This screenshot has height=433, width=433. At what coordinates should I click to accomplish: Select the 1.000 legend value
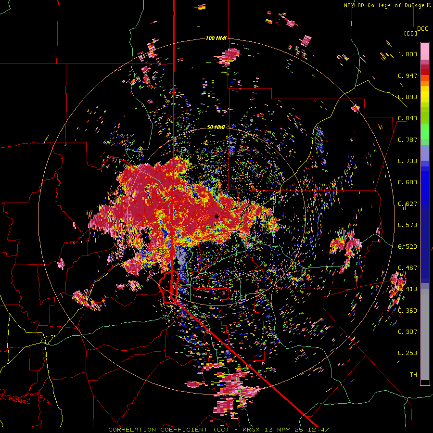pos(408,54)
